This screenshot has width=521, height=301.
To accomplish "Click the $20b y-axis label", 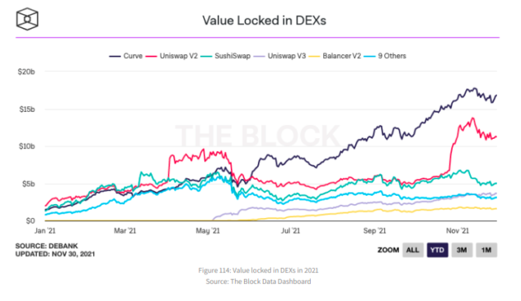I will [26, 72].
